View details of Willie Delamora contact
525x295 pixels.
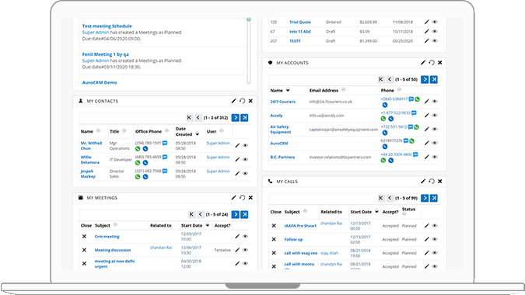click(246, 159)
